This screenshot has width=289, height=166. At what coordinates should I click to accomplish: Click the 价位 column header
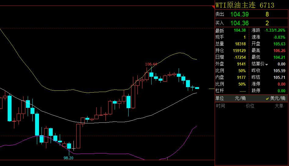250,106
